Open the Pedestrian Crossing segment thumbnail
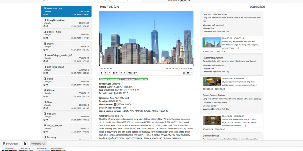303x151 pixels. click(x=212, y=81)
